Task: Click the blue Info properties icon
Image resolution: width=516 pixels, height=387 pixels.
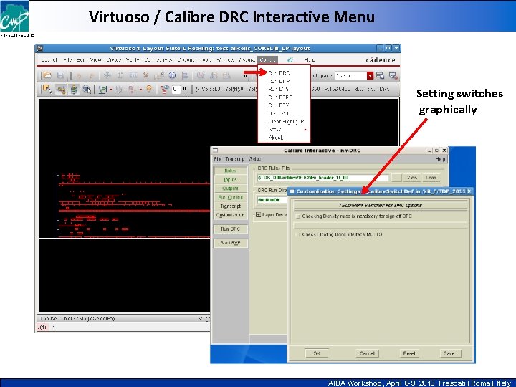Action: [x=172, y=75]
